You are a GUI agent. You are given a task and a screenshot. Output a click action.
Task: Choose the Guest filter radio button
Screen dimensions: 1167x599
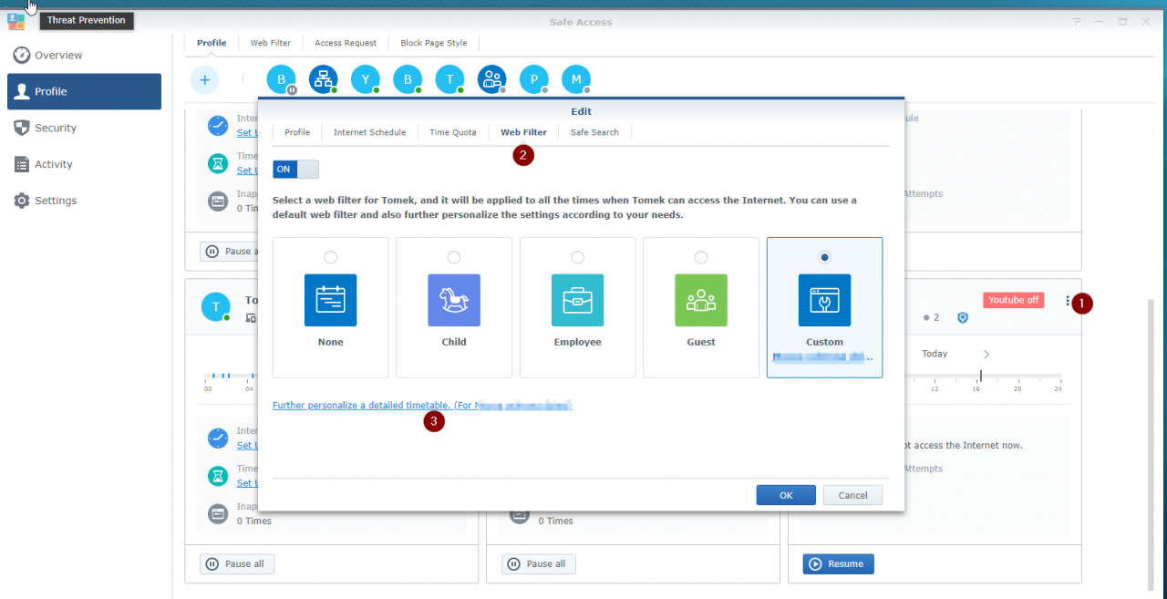(x=701, y=257)
